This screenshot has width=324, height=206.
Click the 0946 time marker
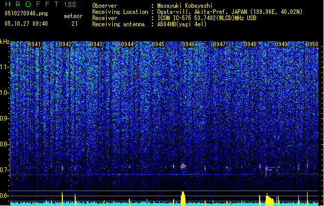tap(189, 44)
